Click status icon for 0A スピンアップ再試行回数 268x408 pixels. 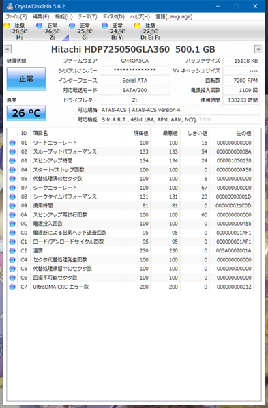click(x=12, y=215)
